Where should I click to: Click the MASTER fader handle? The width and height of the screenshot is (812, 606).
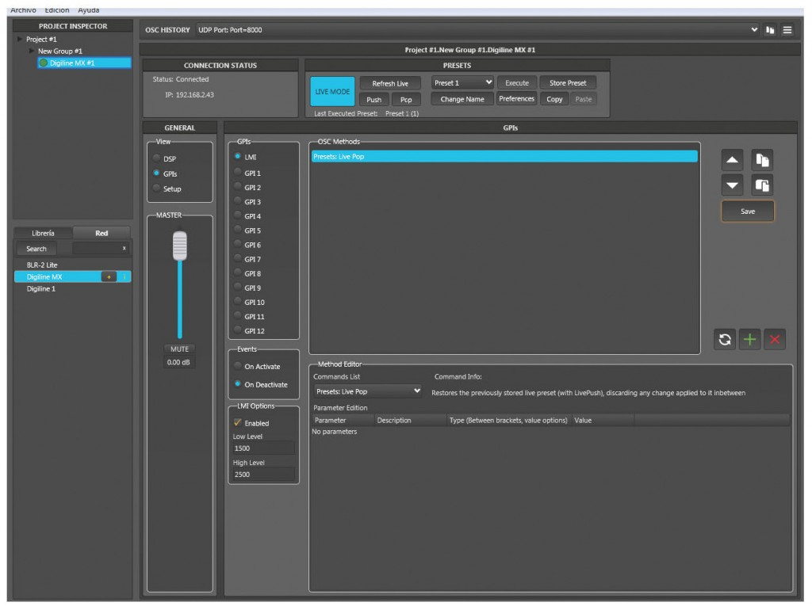pyautogui.click(x=180, y=246)
